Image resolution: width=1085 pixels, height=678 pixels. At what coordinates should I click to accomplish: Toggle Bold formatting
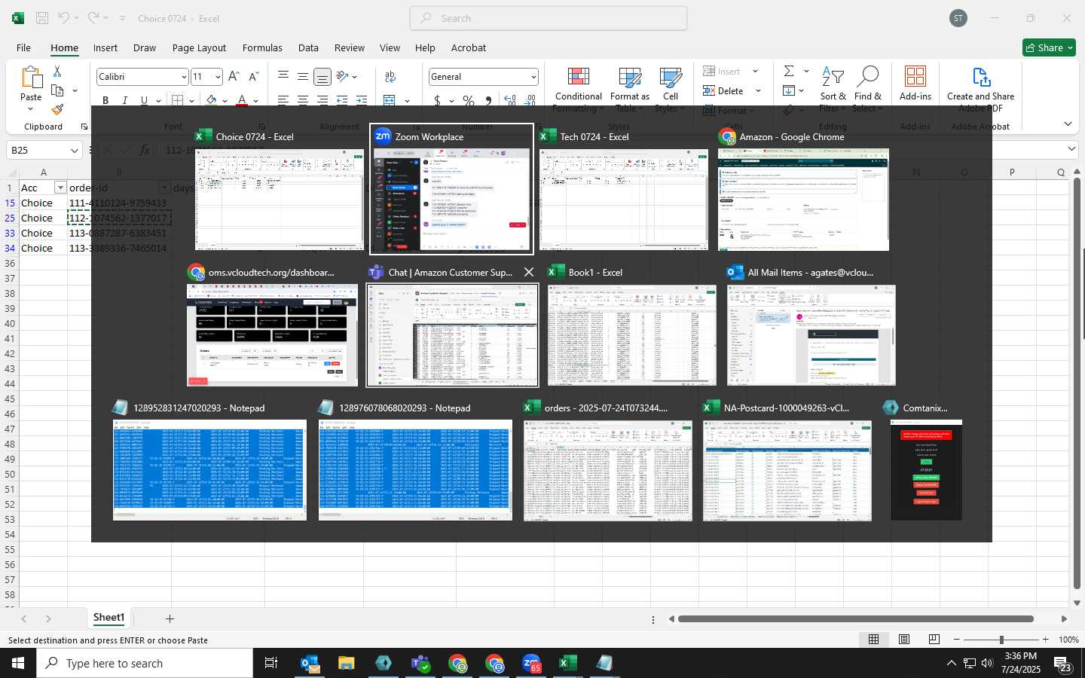coord(105,100)
